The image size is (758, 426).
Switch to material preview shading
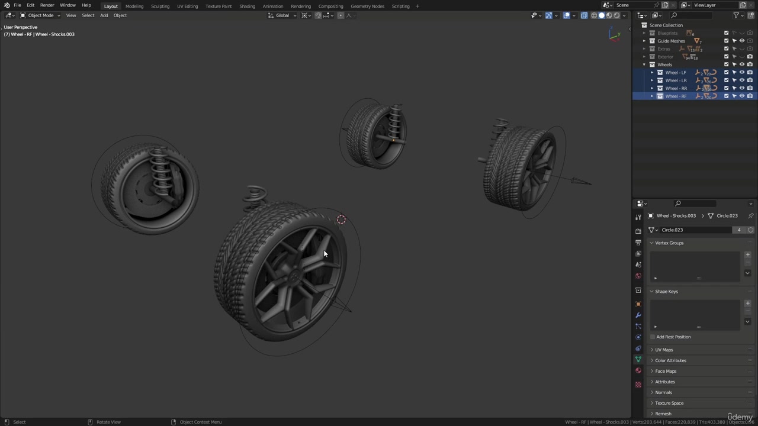[x=609, y=15]
